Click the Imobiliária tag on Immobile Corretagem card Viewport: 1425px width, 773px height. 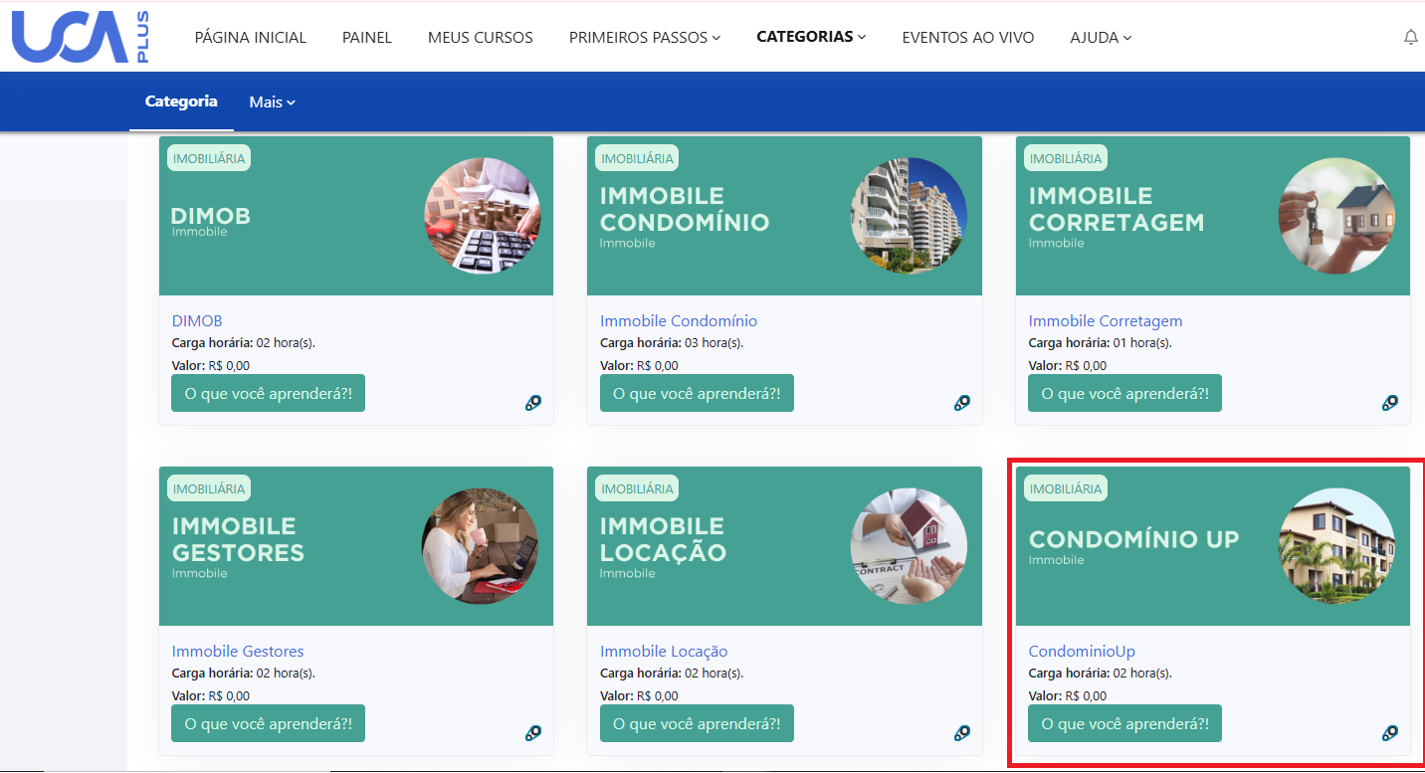pos(1066,158)
